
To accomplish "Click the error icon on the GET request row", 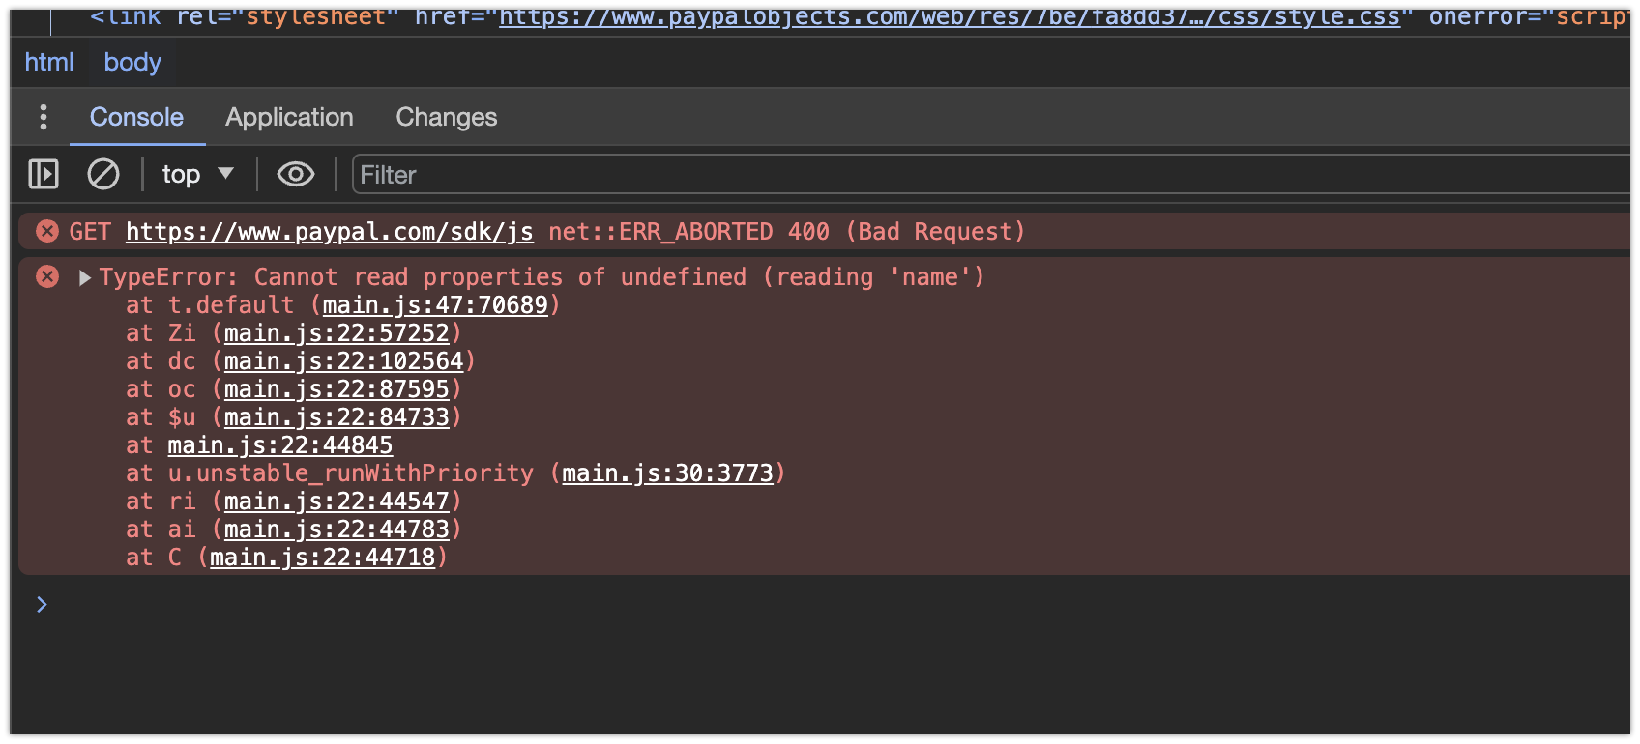I will (46, 231).
